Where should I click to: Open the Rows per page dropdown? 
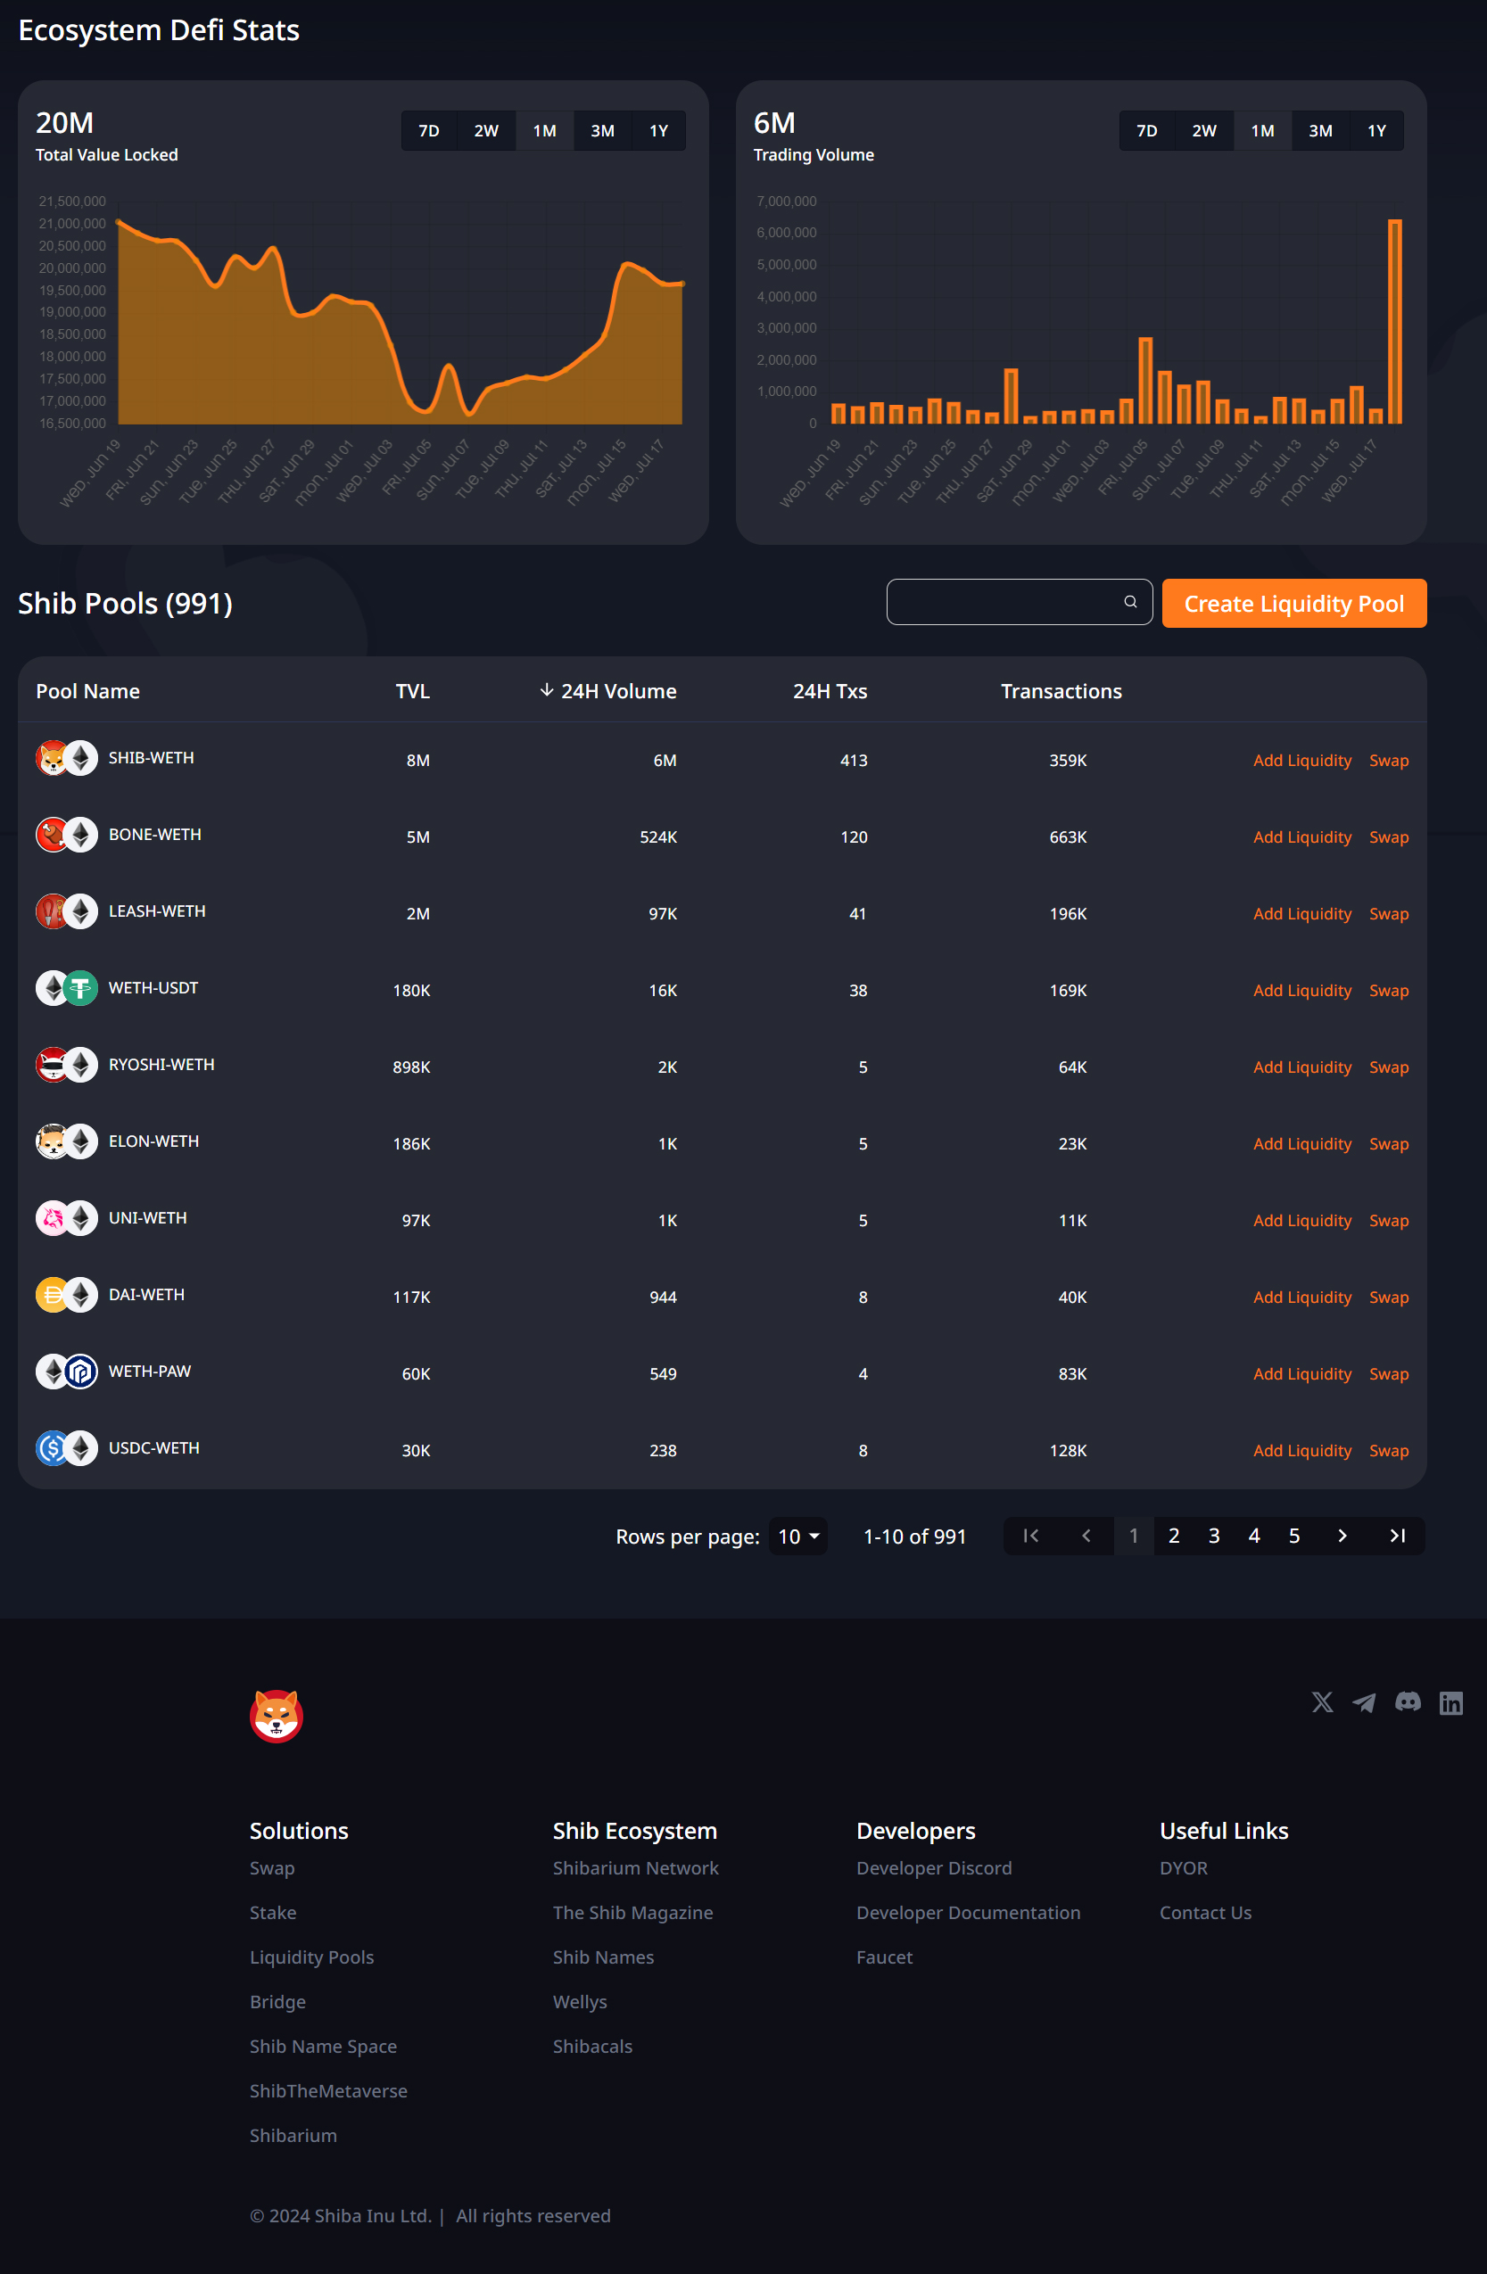click(x=798, y=1537)
